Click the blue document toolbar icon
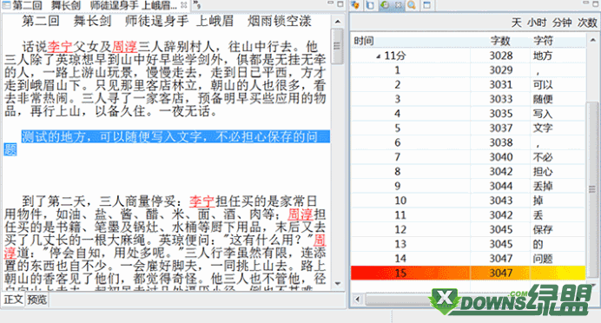 (370, 5)
